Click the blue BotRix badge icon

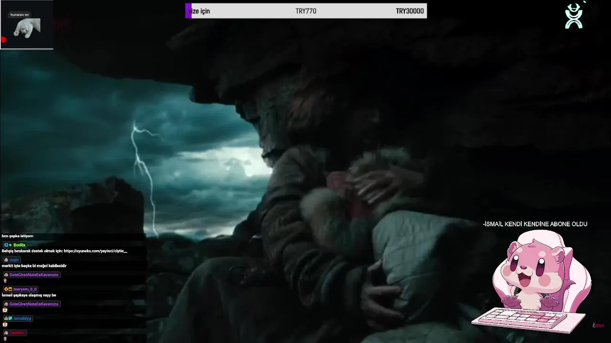(6, 245)
